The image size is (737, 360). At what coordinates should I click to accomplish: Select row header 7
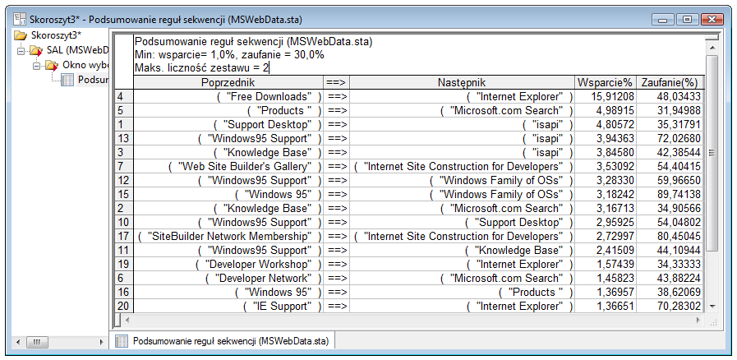point(124,166)
